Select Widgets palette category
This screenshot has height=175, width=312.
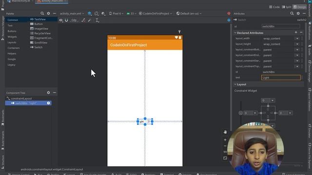[x=12, y=37]
